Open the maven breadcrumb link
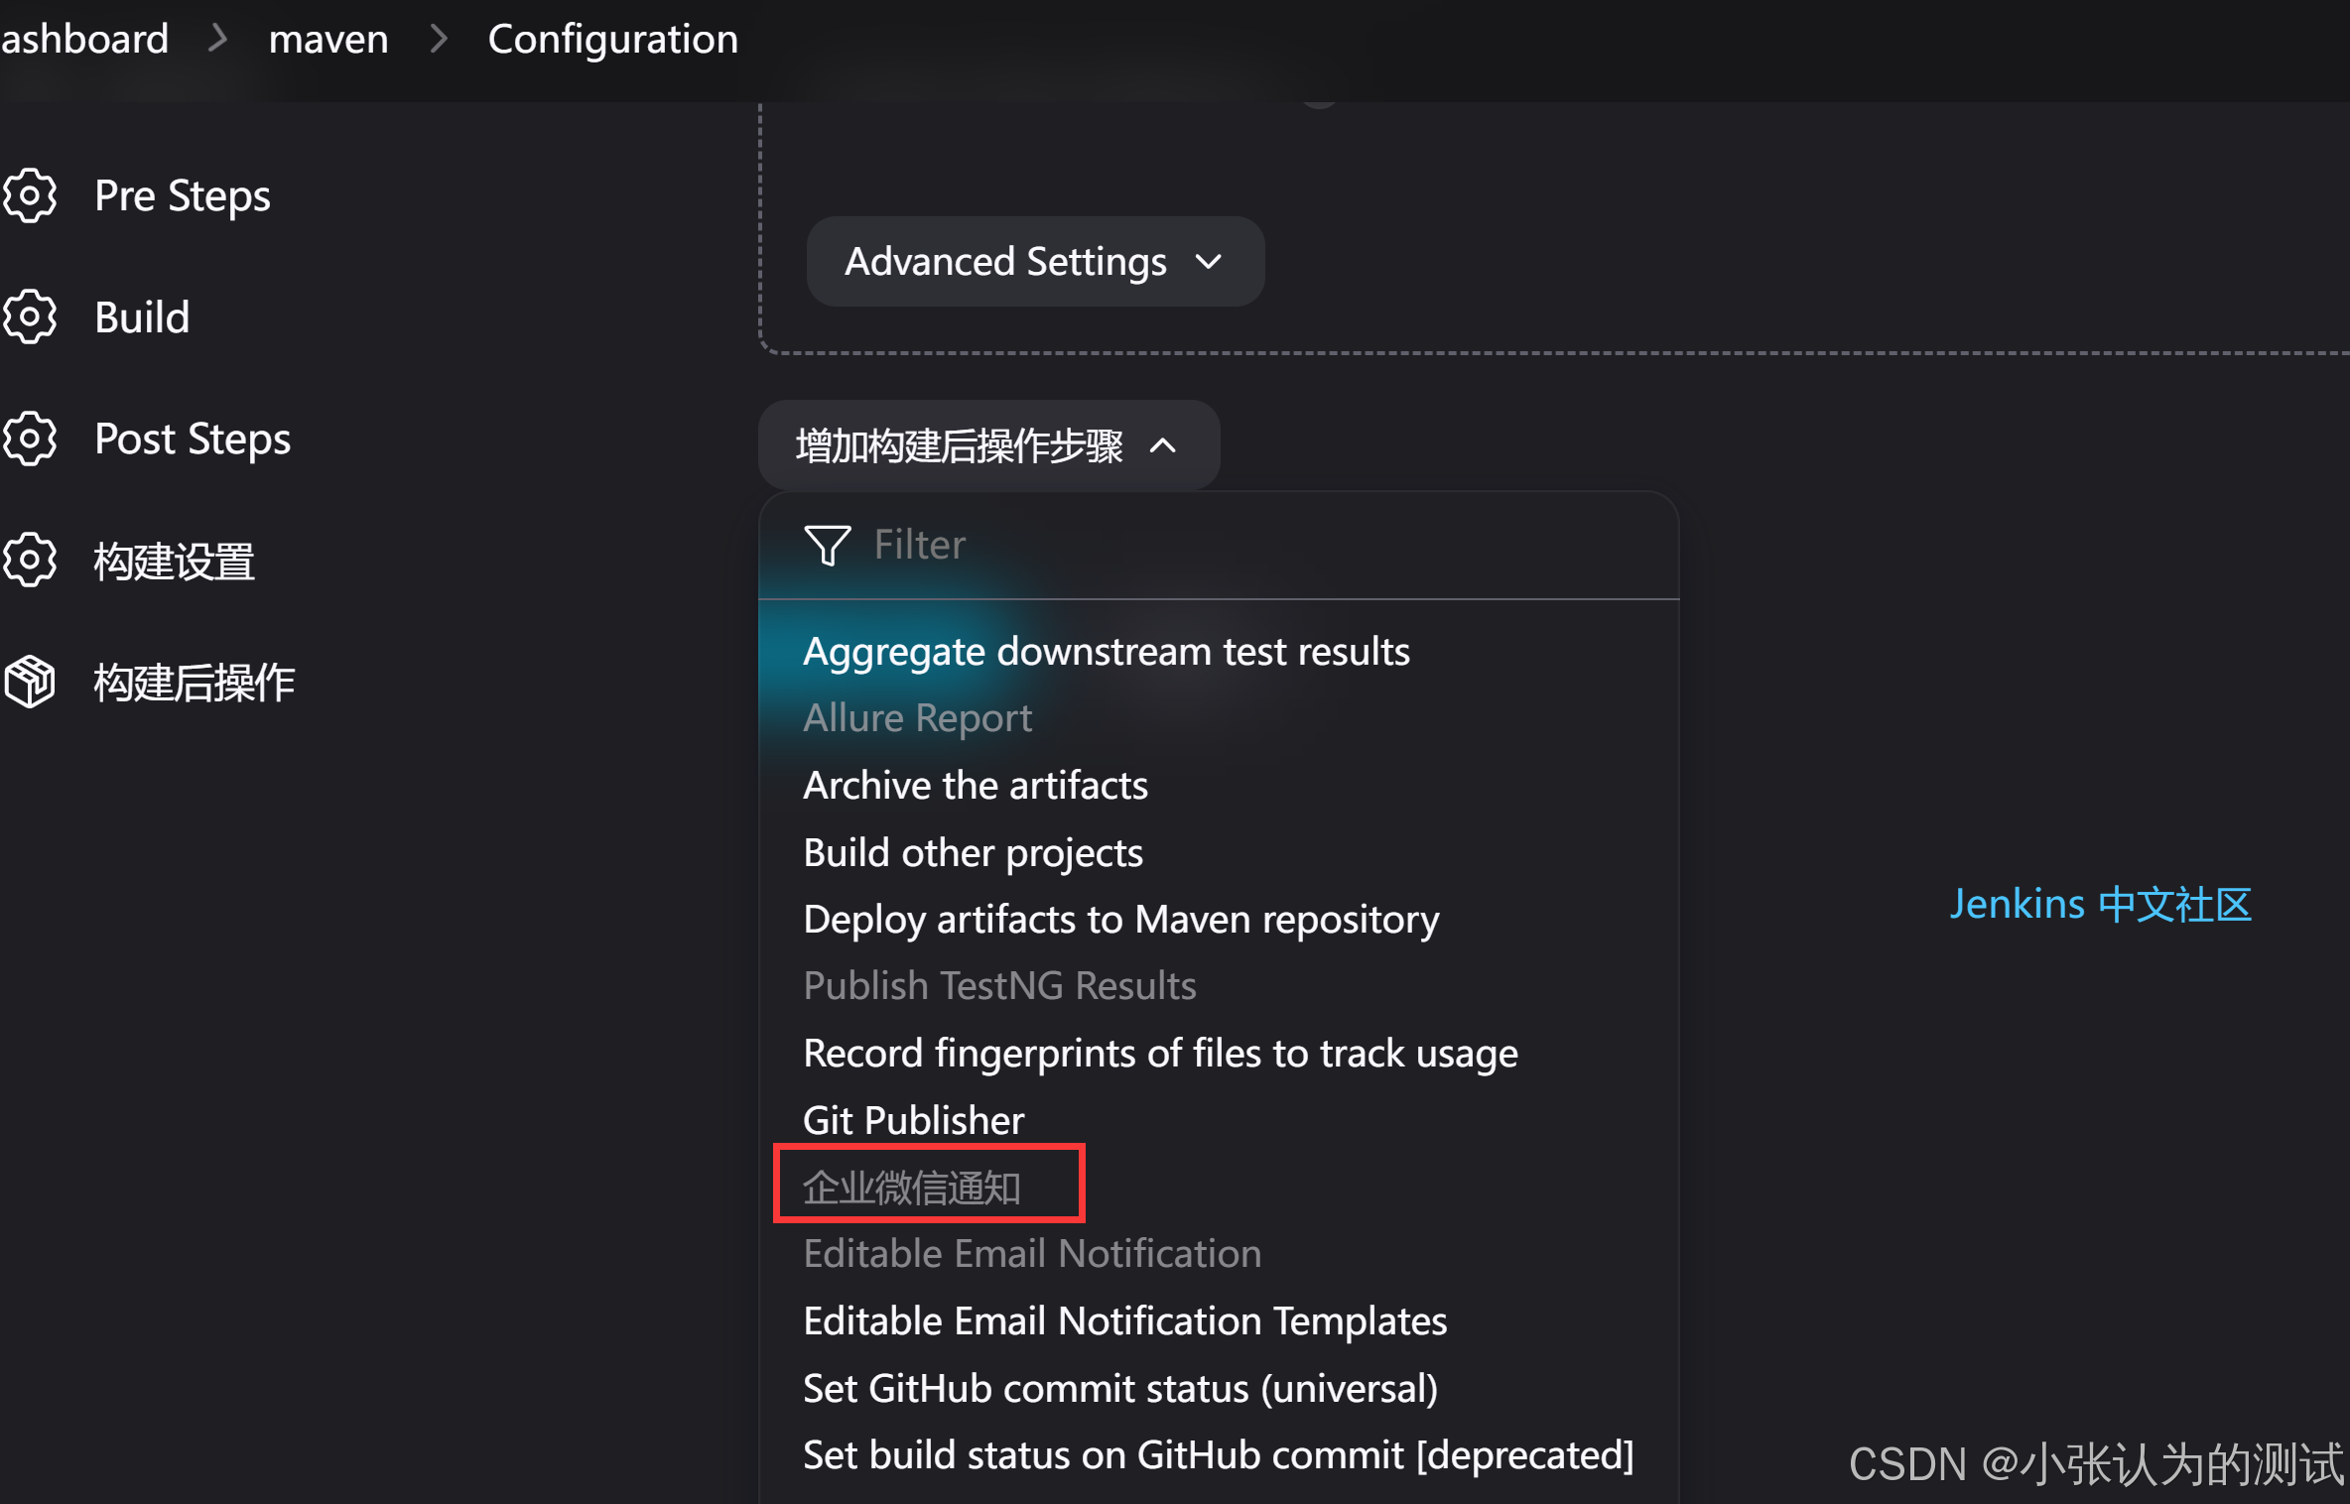 (x=328, y=40)
